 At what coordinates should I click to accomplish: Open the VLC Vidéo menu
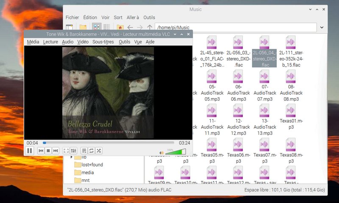83,42
